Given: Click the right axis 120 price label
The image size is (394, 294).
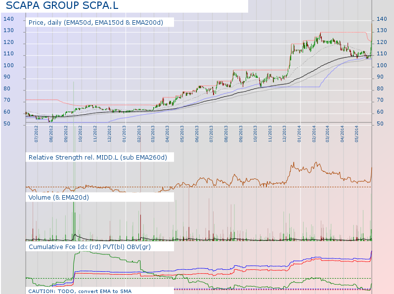Looking at the screenshot, I should pyautogui.click(x=382, y=42).
